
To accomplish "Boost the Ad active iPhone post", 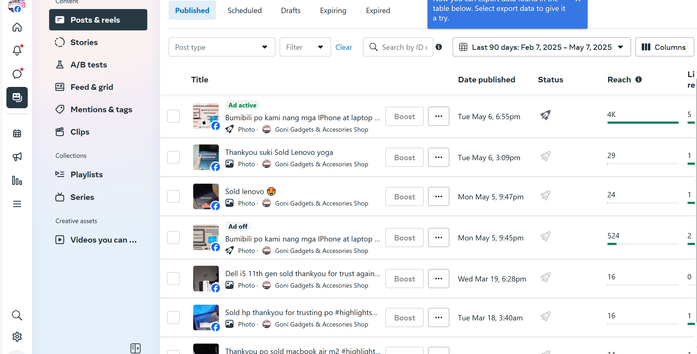I will tap(404, 116).
